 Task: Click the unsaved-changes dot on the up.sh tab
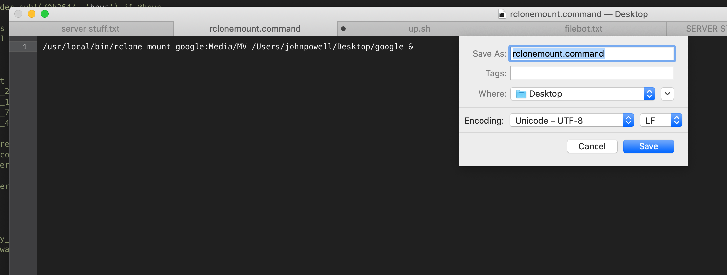click(343, 29)
